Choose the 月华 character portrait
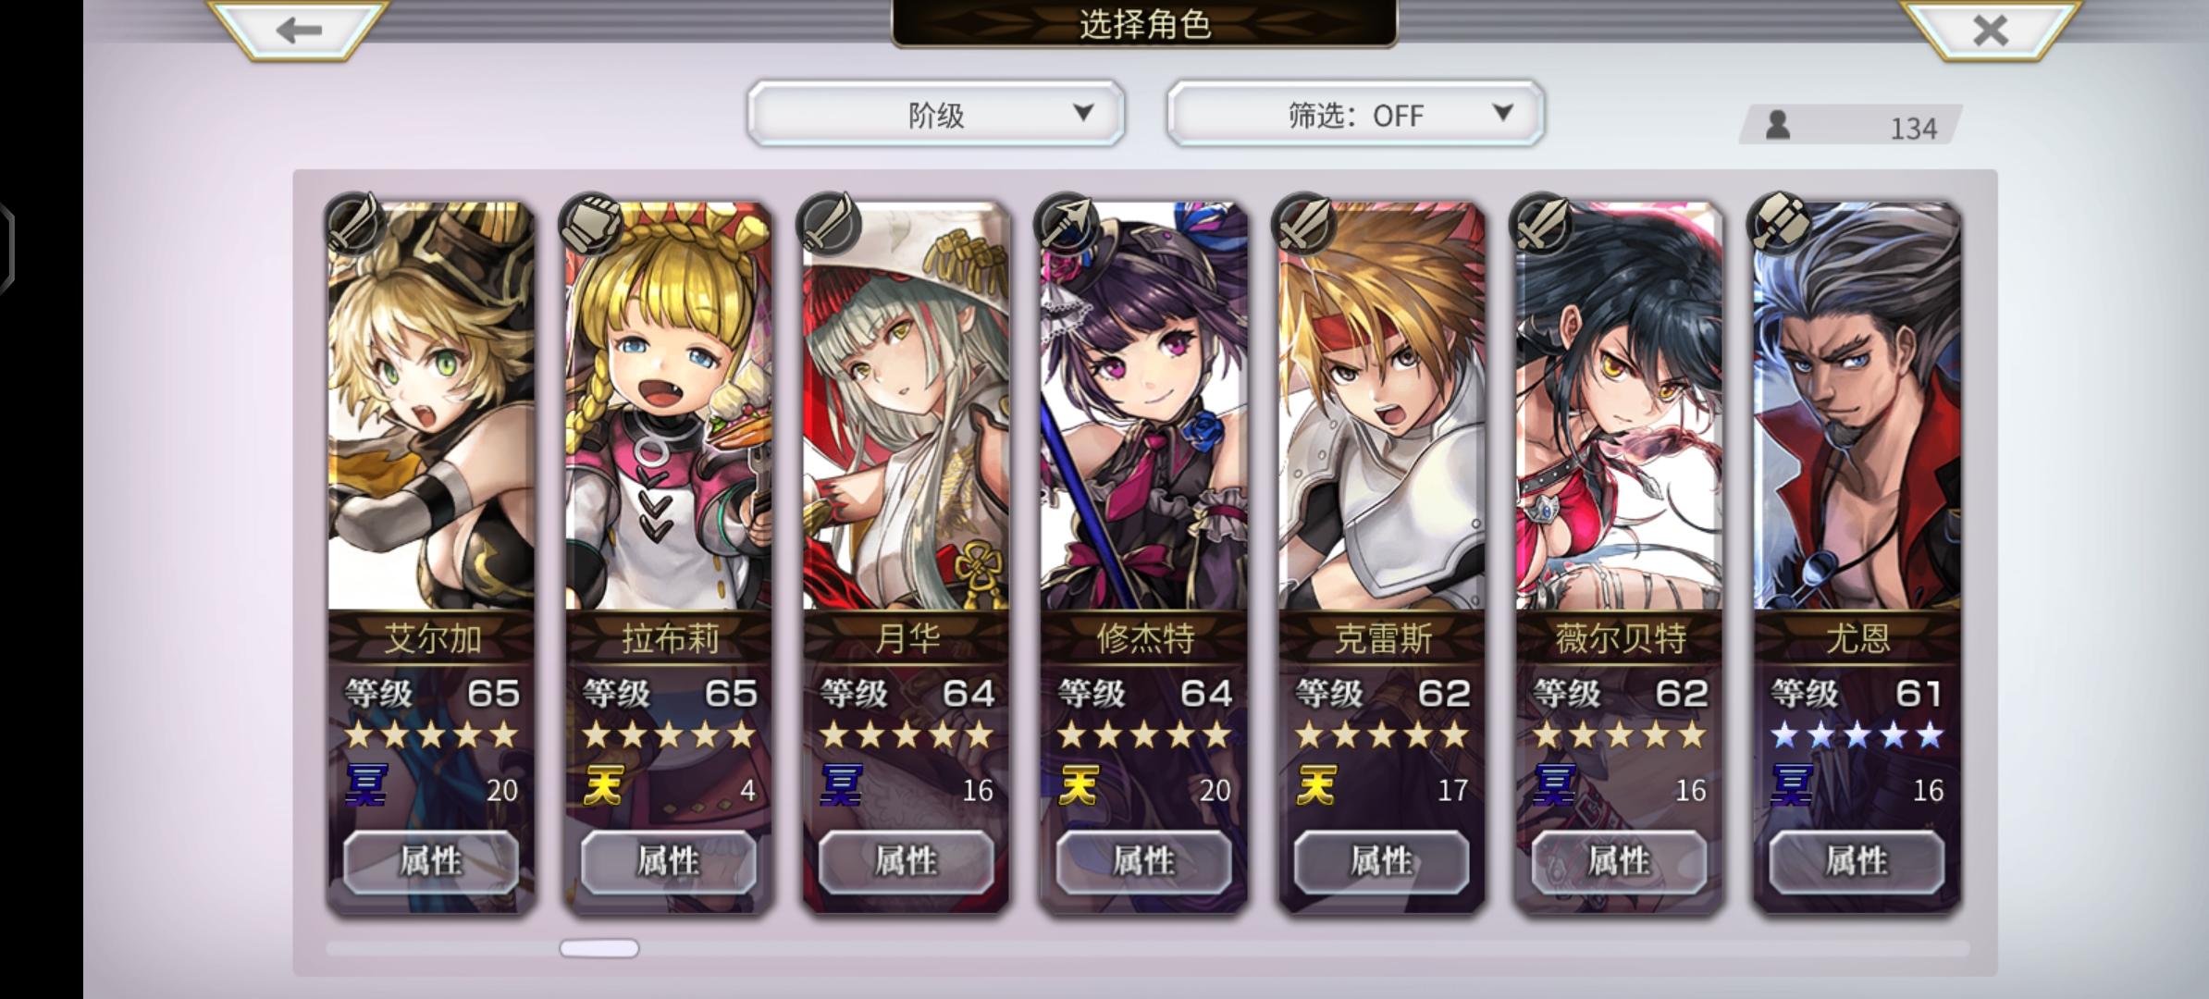This screenshot has width=2209, height=999. (907, 407)
